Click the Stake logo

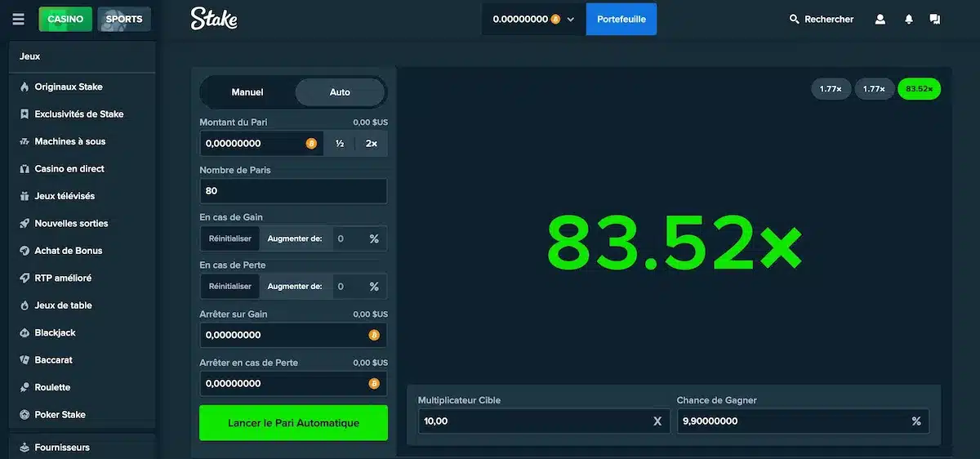tap(214, 18)
